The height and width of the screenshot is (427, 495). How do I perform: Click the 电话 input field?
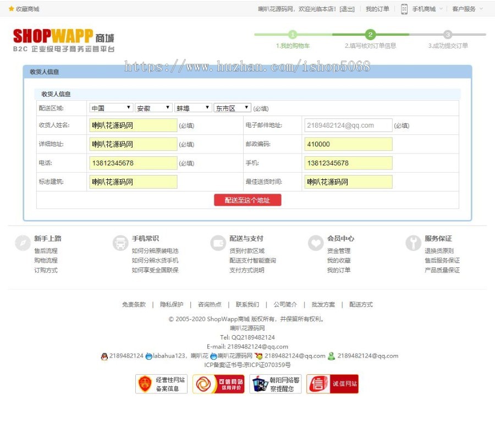[x=133, y=163]
